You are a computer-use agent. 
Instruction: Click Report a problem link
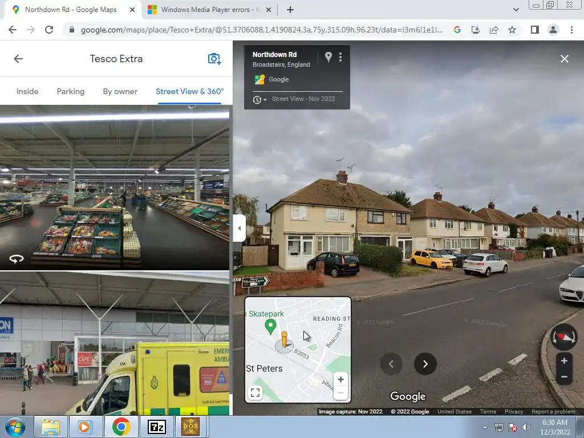tap(553, 412)
